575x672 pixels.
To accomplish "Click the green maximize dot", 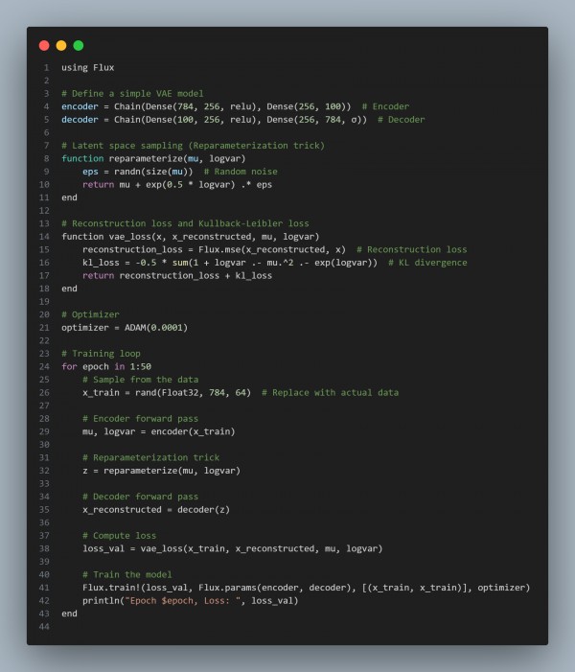I will (x=79, y=45).
